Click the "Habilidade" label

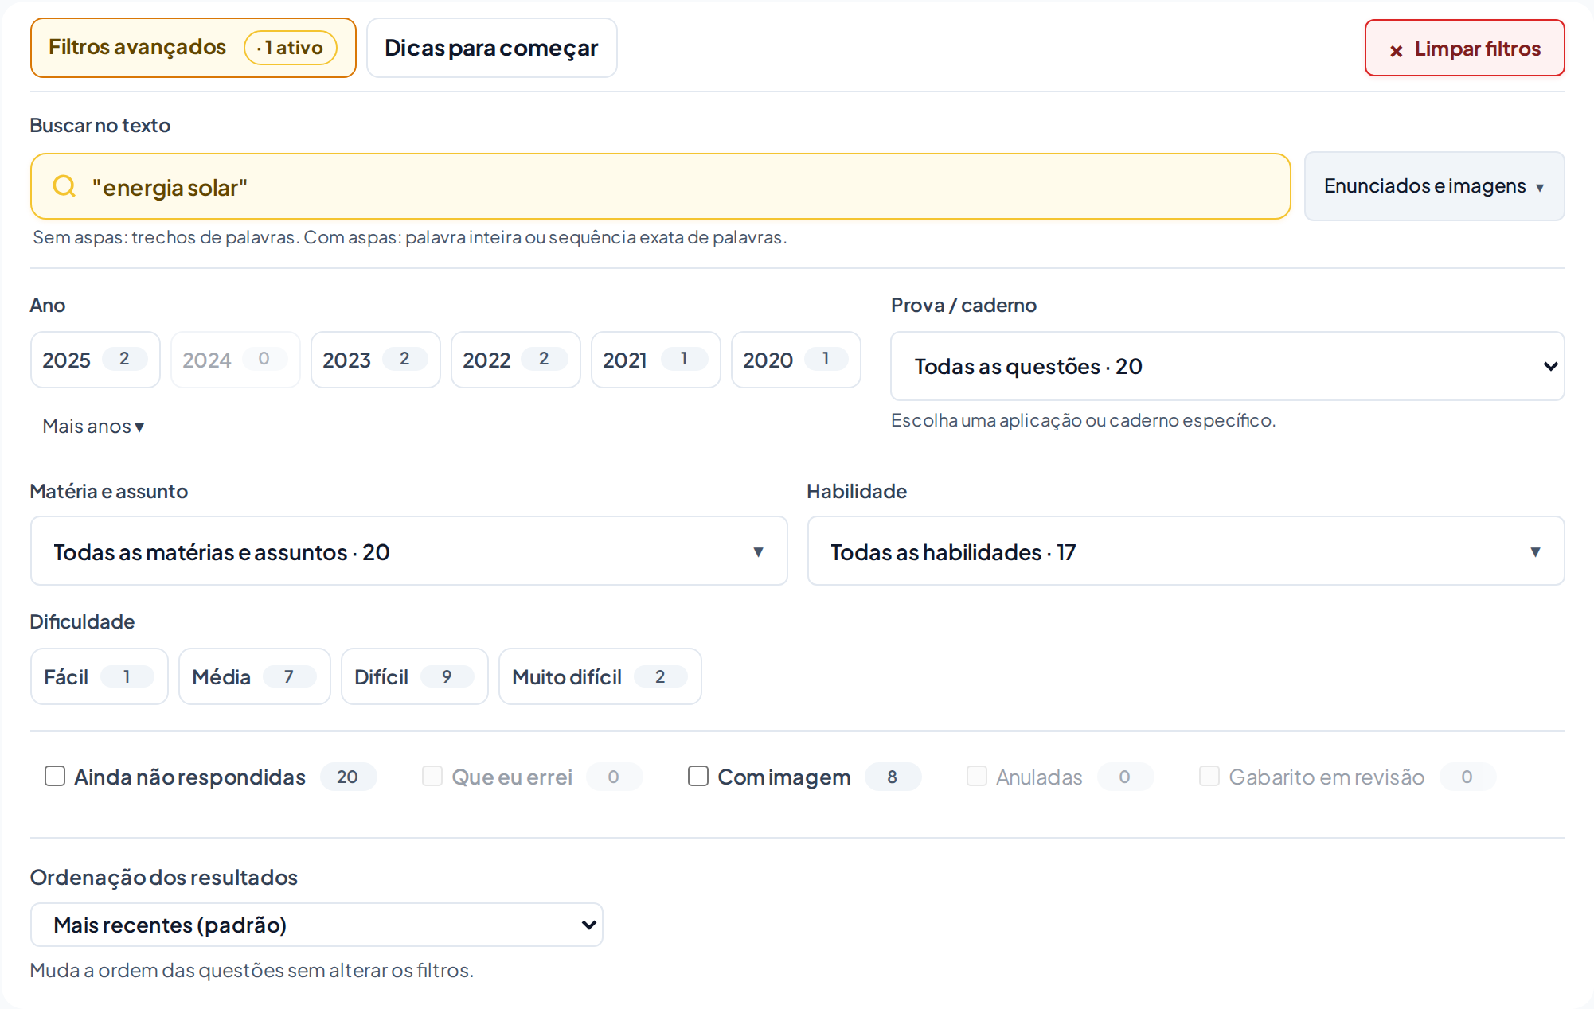pyautogui.click(x=857, y=491)
